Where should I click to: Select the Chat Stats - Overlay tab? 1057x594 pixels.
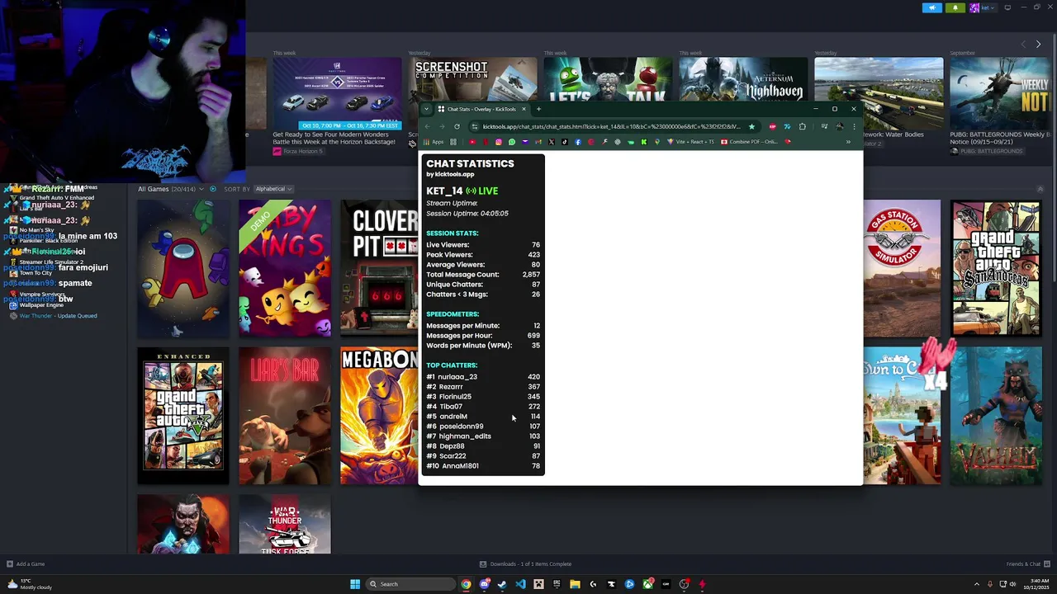[481, 109]
